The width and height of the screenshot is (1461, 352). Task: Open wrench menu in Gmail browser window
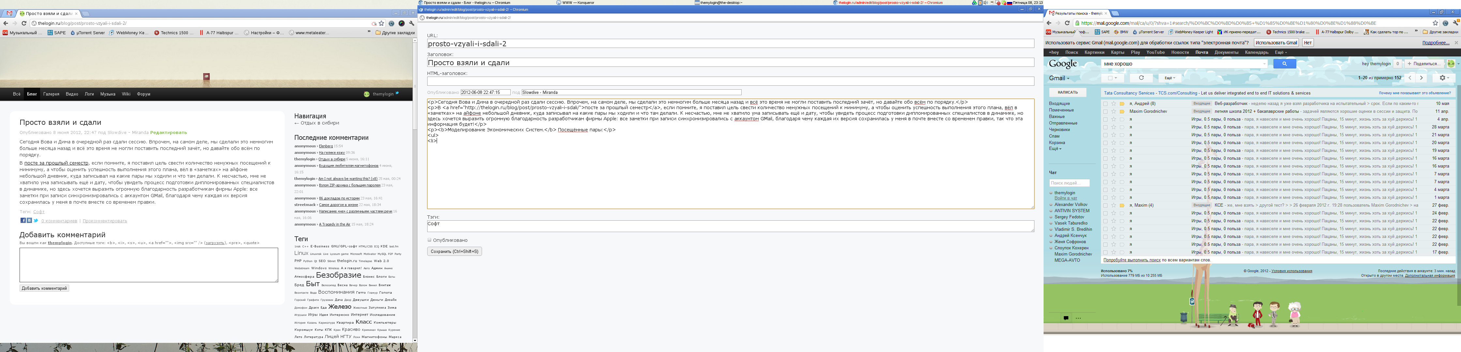pos(1455,23)
